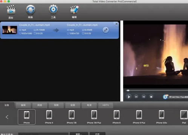Viewport: 188px width, 135px height.
Task: Switch to the HDTV tab
Action: [x=105, y=105]
